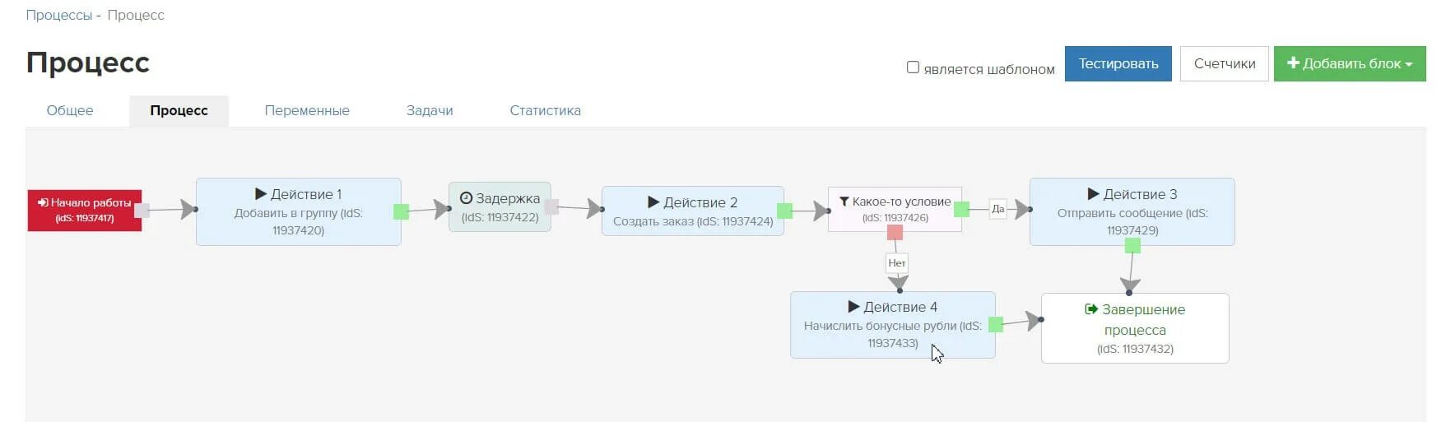This screenshot has height=422, width=1446.
Task: Click the Тестировать button
Action: (1118, 63)
